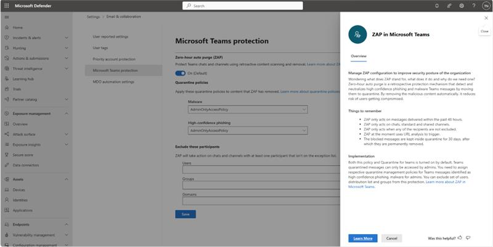
Task: Open User reported settings
Action: click(110, 37)
